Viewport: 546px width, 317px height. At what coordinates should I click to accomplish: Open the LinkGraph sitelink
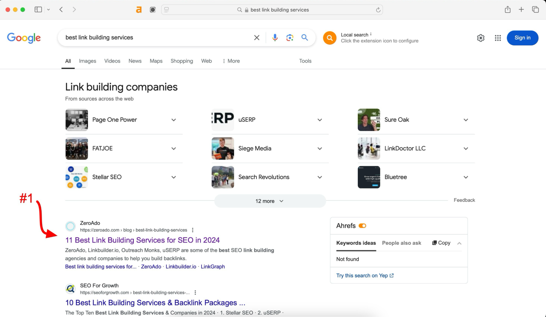pyautogui.click(x=213, y=267)
